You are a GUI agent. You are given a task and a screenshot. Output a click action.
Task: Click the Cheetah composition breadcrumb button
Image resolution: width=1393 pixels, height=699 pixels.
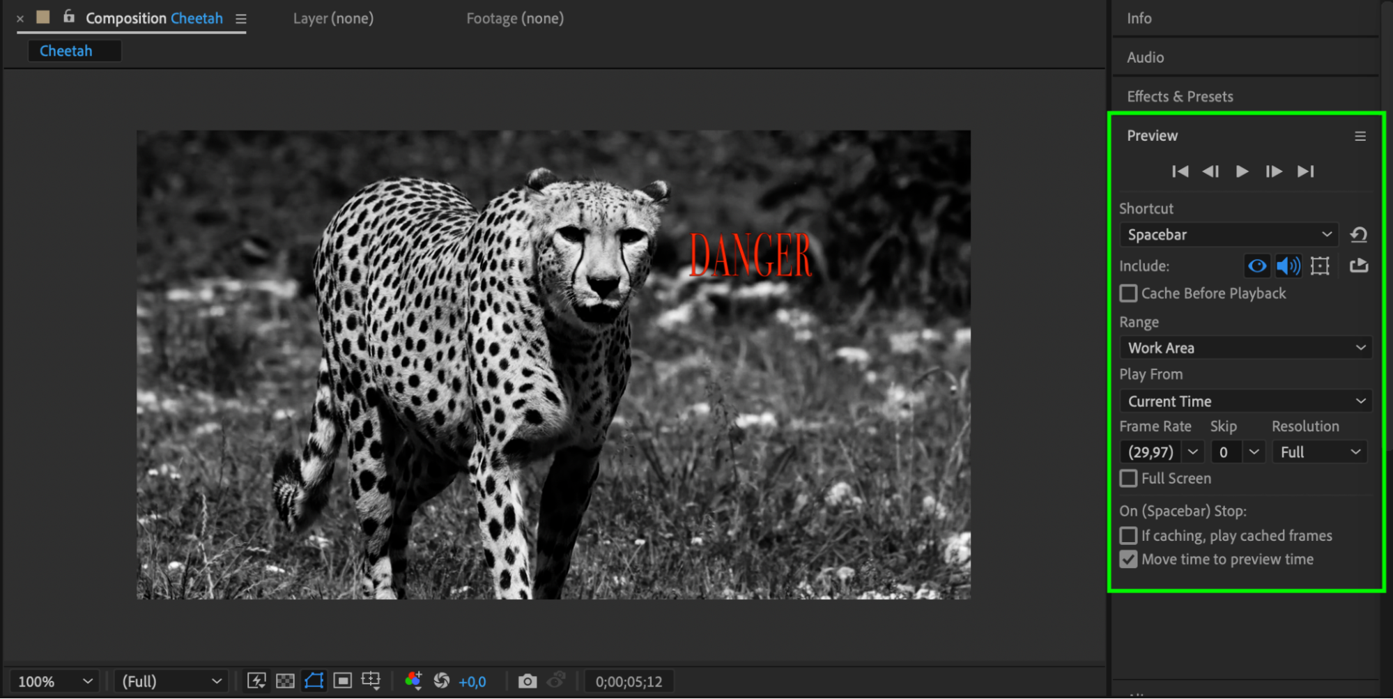66,51
